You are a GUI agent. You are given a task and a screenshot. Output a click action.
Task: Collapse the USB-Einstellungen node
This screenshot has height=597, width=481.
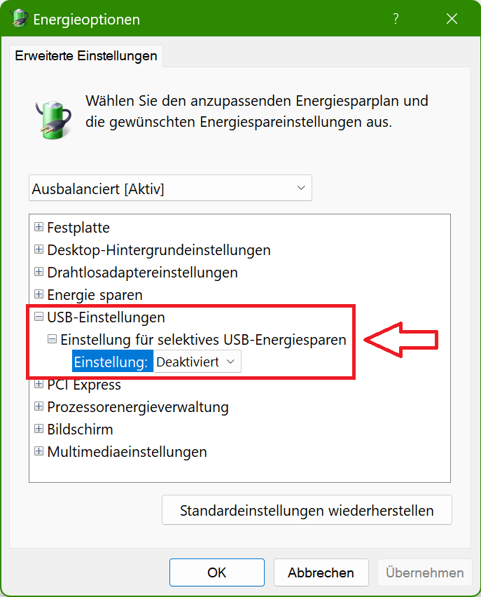click(x=39, y=317)
